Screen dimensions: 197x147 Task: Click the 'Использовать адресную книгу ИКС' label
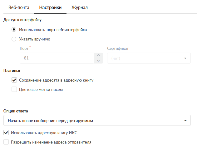[x=44, y=133]
